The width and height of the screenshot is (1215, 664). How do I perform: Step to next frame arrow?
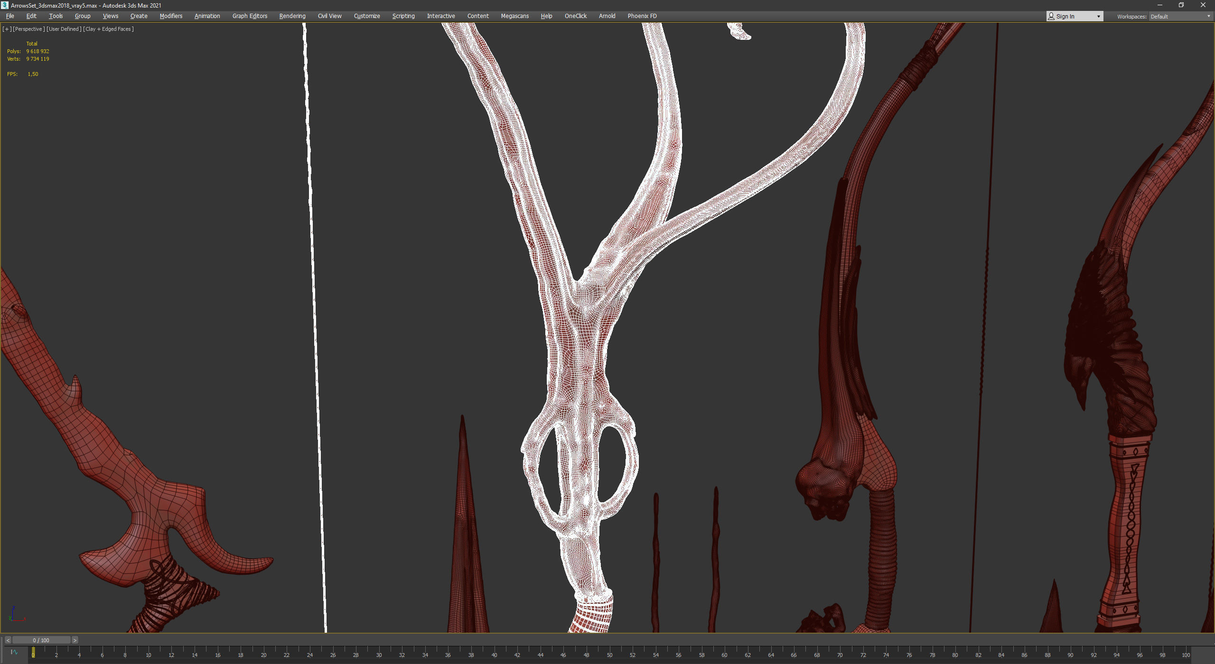(x=75, y=640)
